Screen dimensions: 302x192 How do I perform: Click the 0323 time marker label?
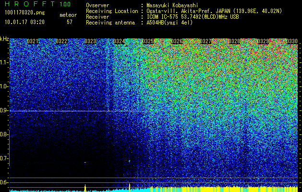point(90,41)
